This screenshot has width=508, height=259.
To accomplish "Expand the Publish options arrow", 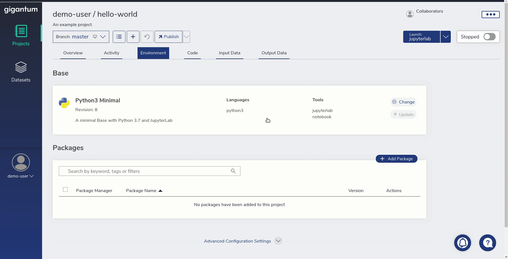I will point(186,37).
